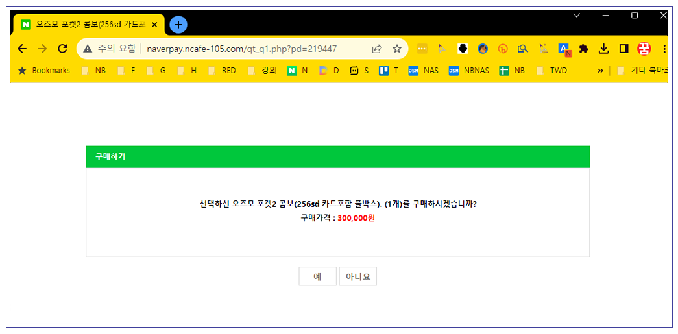Confirm purchase with the 예 button
The width and height of the screenshot is (678, 334).
317,276
